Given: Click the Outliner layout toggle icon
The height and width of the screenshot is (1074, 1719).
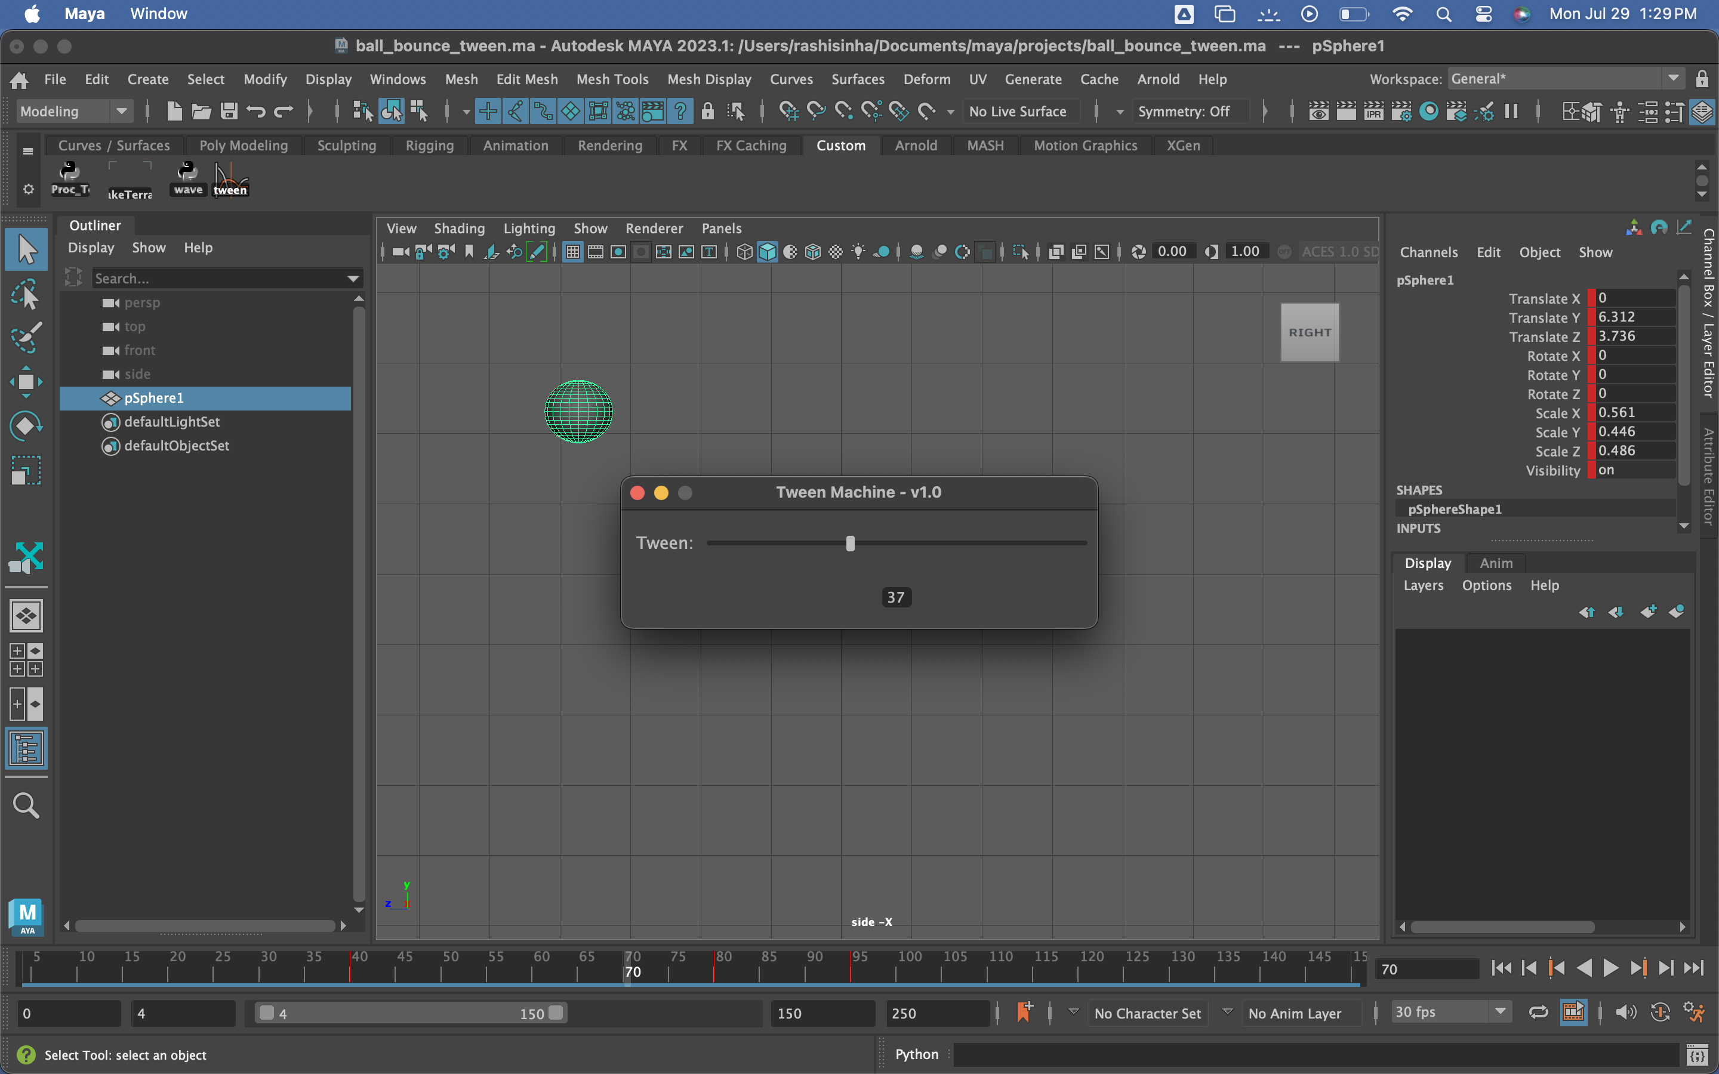Looking at the screenshot, I should click(26, 748).
